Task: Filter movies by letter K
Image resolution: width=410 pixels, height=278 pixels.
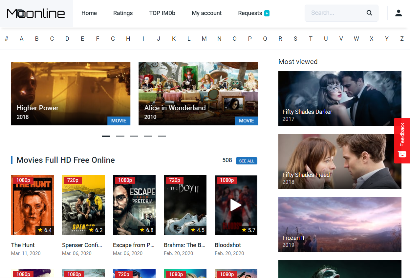Action: point(174,39)
